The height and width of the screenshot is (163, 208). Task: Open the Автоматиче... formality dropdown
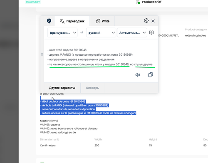[x=132, y=33]
